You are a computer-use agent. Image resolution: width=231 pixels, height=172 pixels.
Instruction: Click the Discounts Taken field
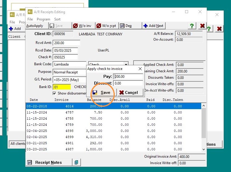[190, 78]
